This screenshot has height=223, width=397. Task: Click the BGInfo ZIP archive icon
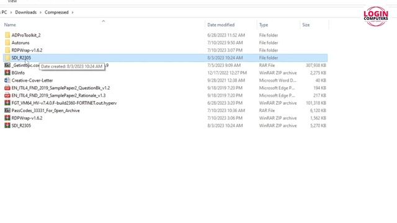pyautogui.click(x=7, y=73)
